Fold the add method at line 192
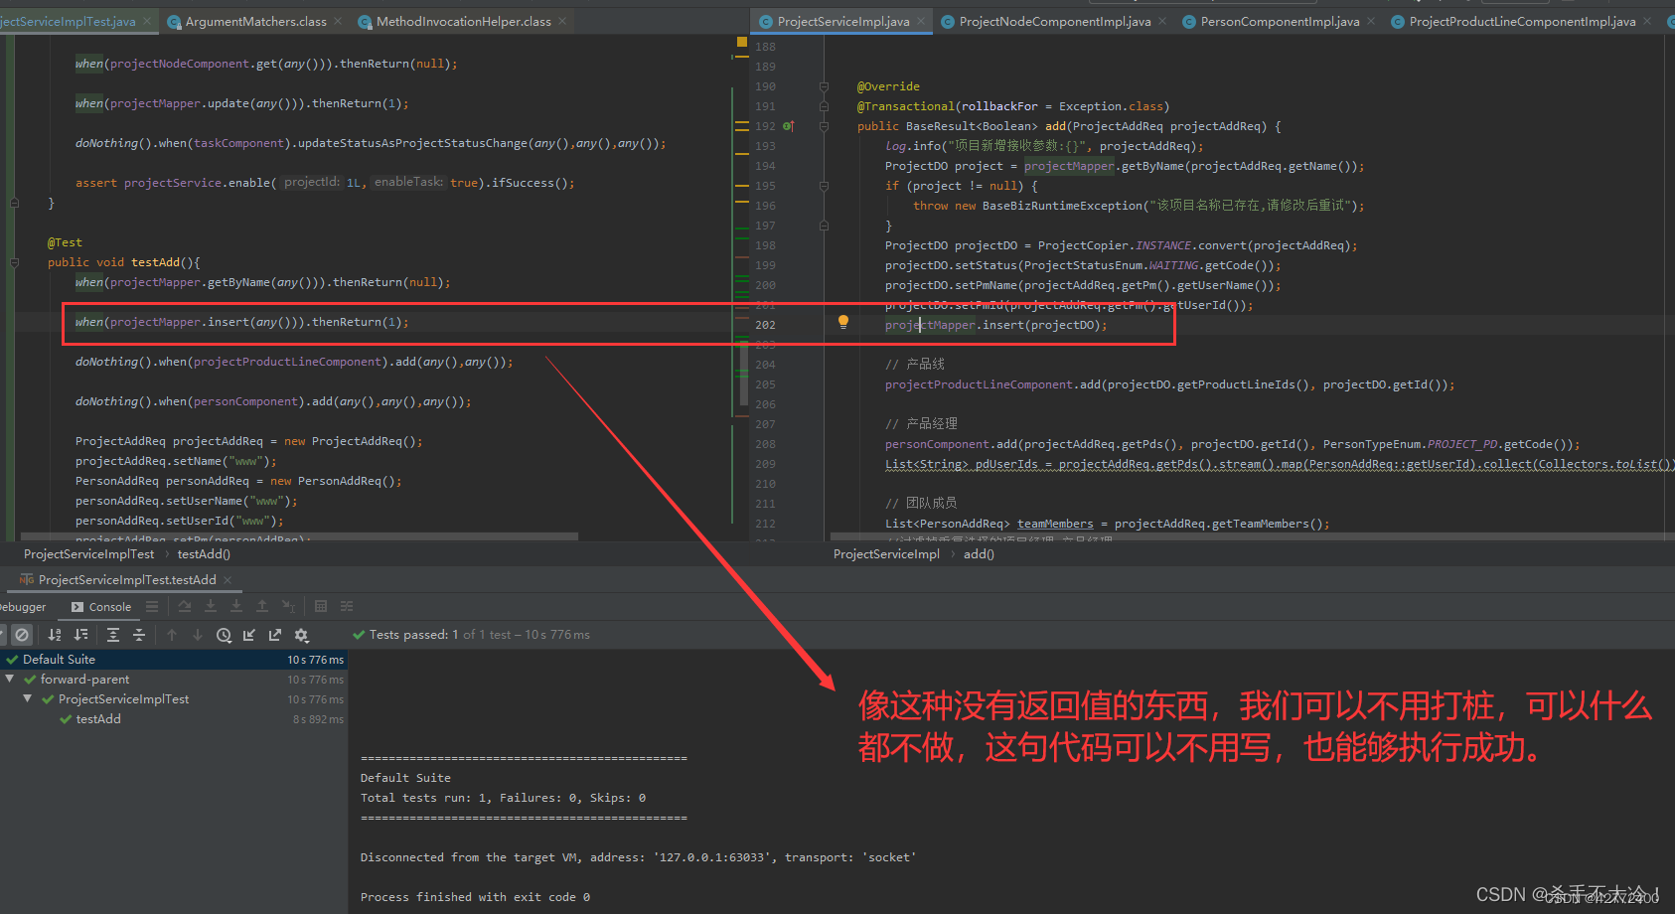The height and width of the screenshot is (914, 1675). 824,126
